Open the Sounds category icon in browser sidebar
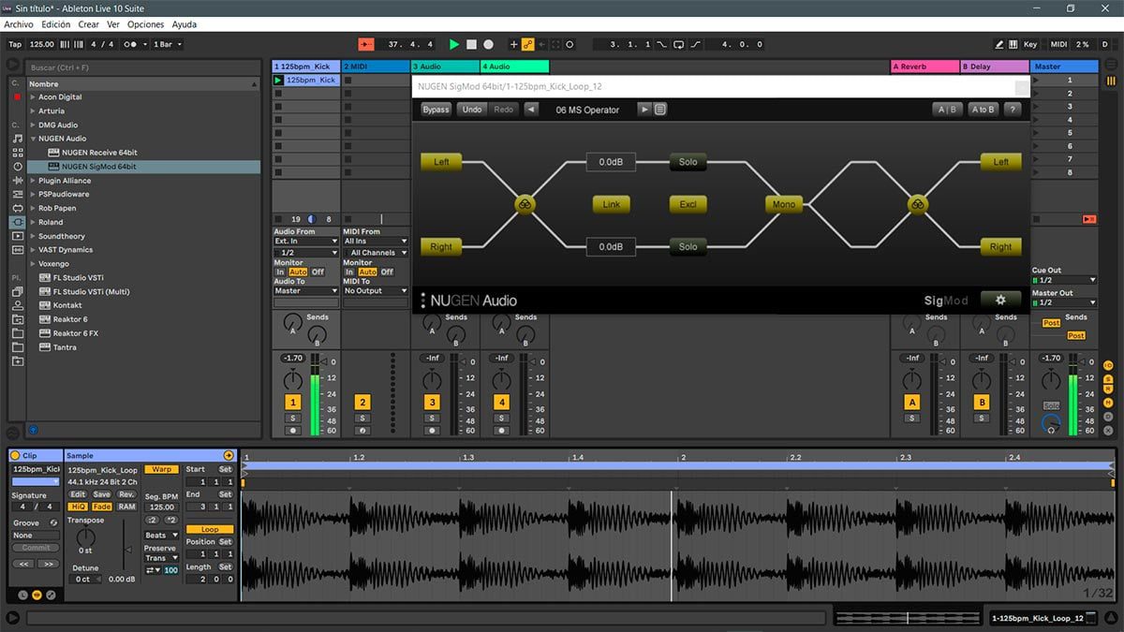This screenshot has width=1124, height=632. tap(17, 138)
